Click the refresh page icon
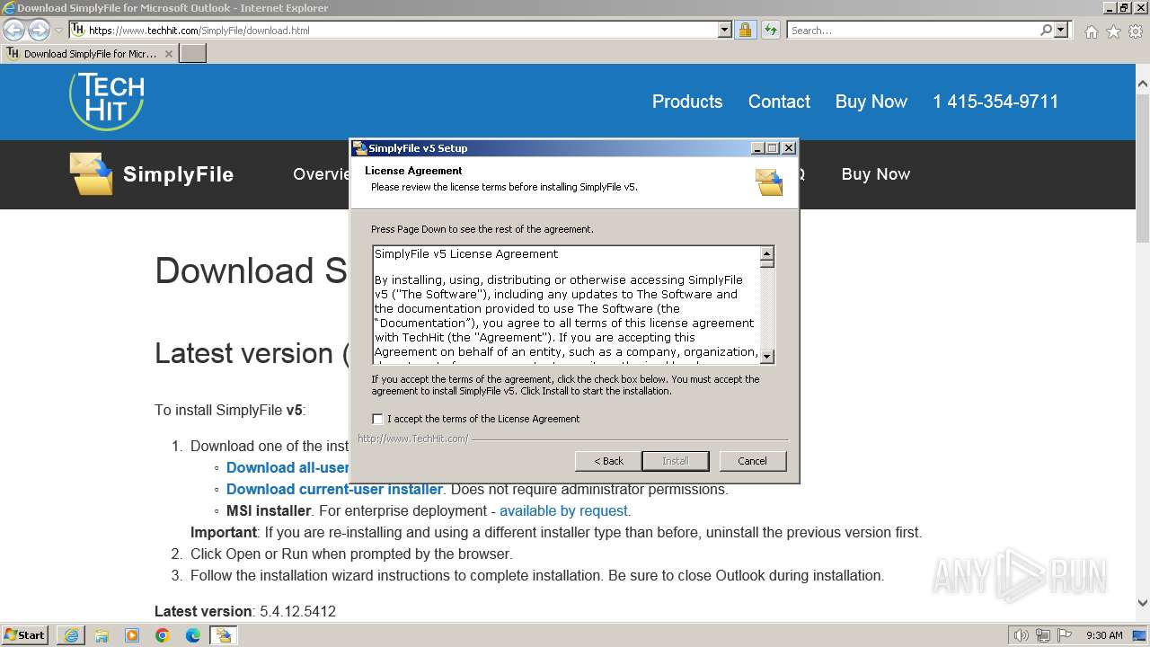Screen dimensions: 1150x647 pos(770,30)
